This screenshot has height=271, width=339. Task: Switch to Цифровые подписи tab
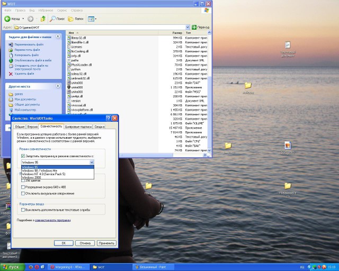point(78,127)
